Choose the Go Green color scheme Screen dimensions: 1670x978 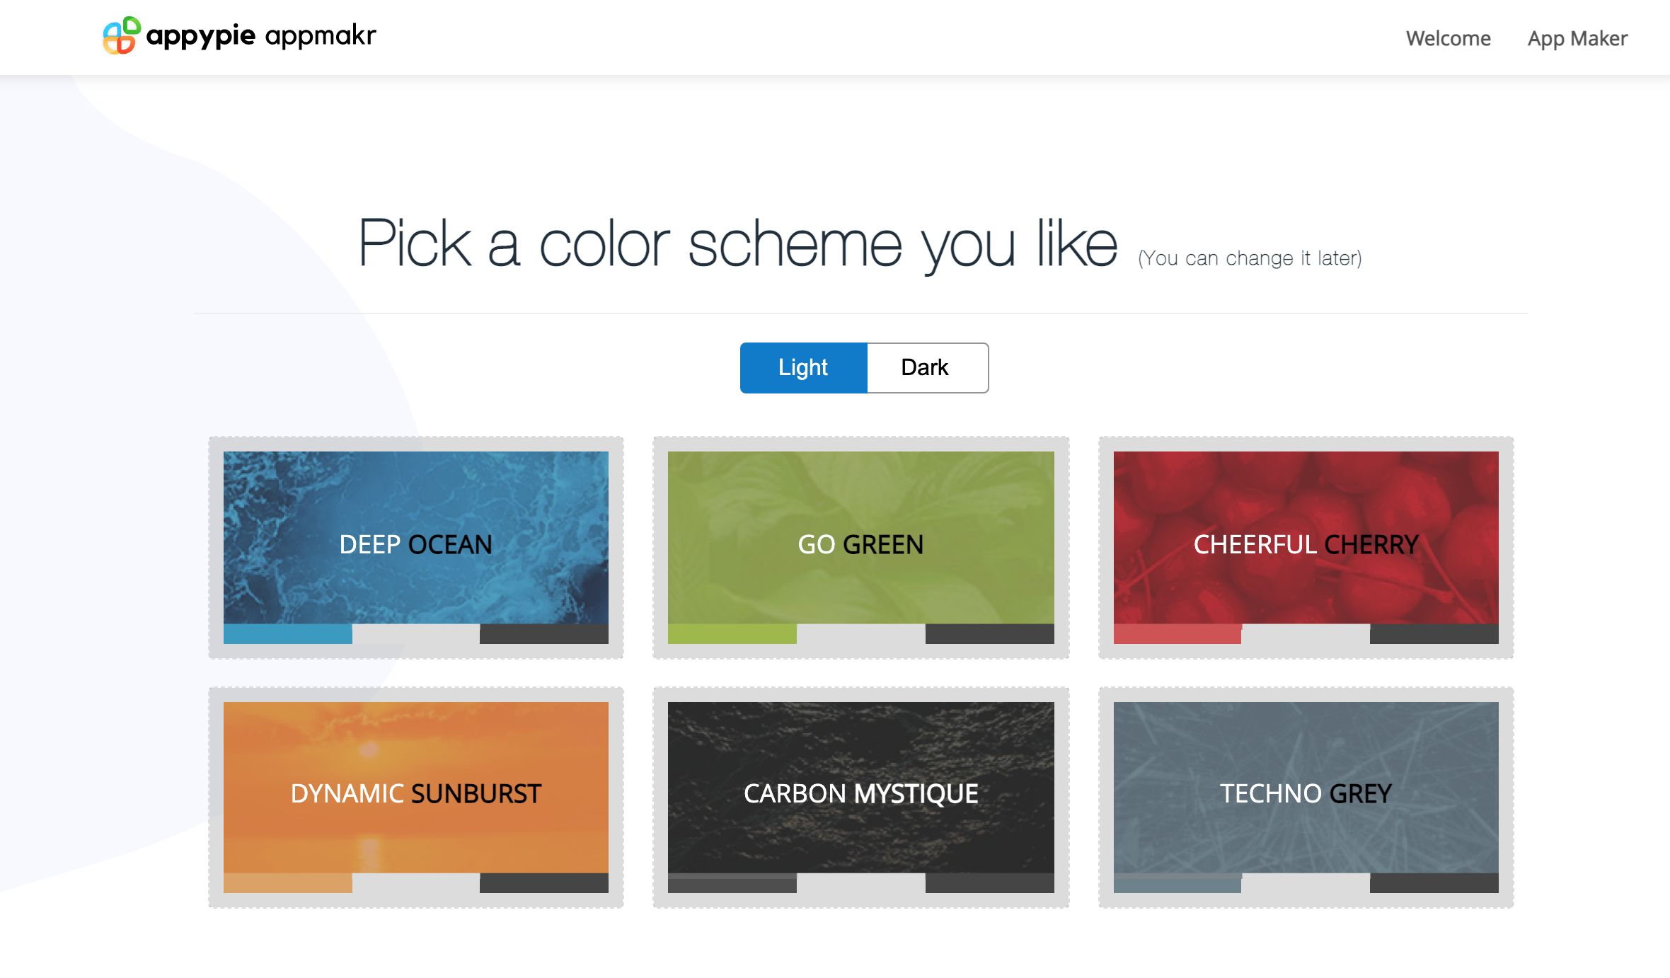click(x=860, y=538)
